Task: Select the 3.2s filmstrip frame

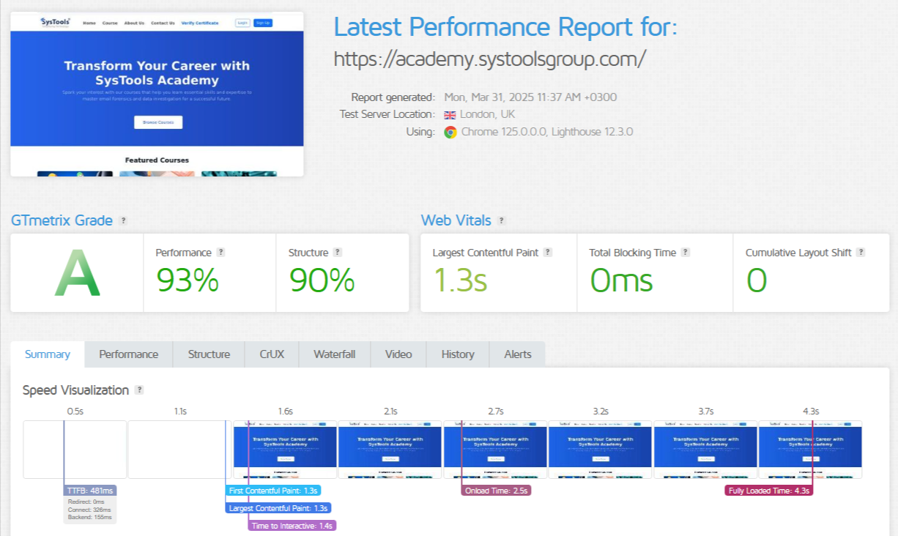Action: coord(600,450)
